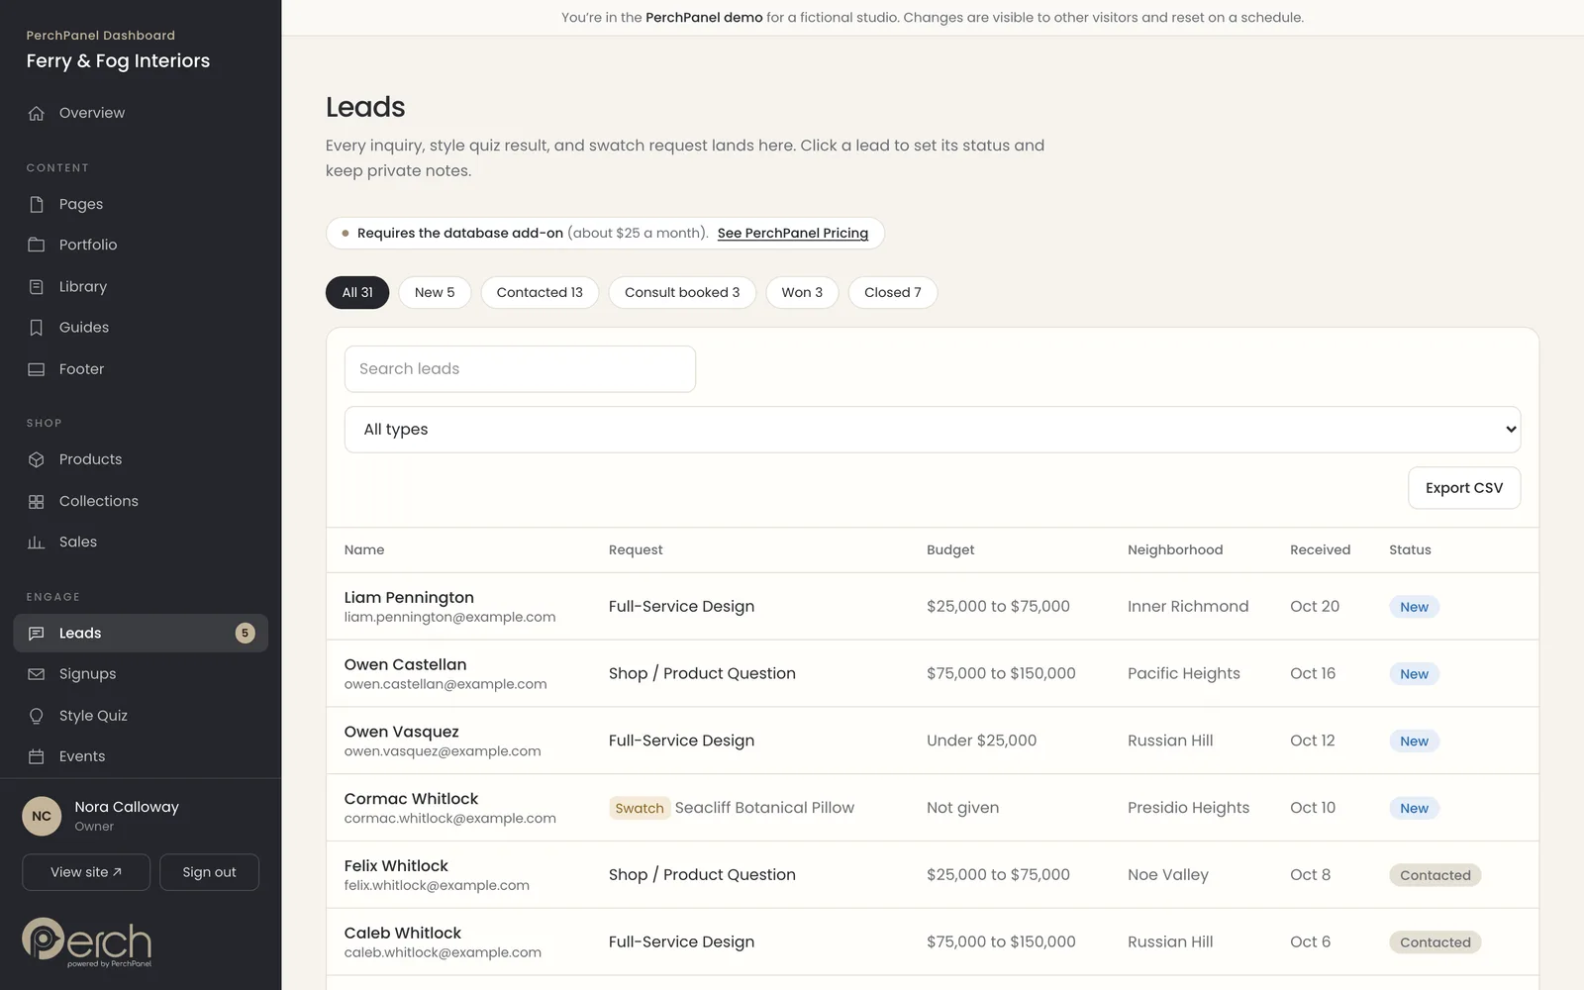Open Owen Vasquez lead
This screenshot has width=1584, height=990.
[x=933, y=741]
